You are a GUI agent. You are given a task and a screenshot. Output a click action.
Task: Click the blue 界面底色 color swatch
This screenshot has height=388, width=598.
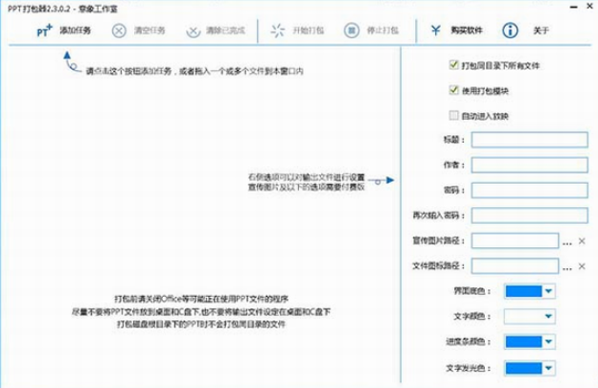(x=523, y=291)
